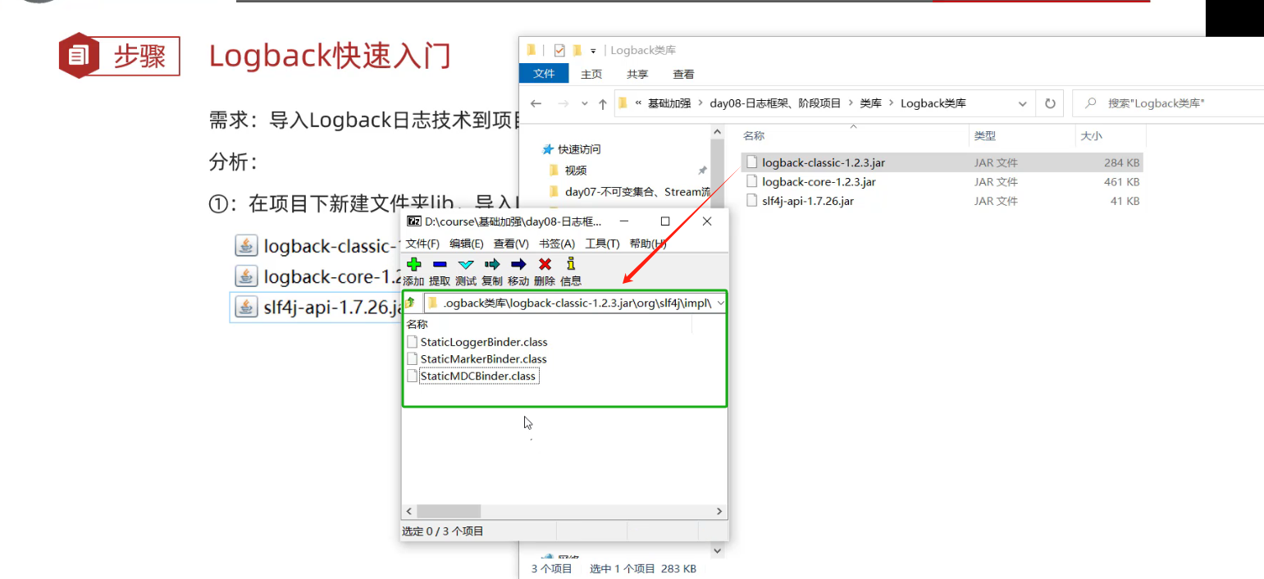Go up one folder in 7-Zip
This screenshot has width=1264, height=579.
tap(410, 303)
